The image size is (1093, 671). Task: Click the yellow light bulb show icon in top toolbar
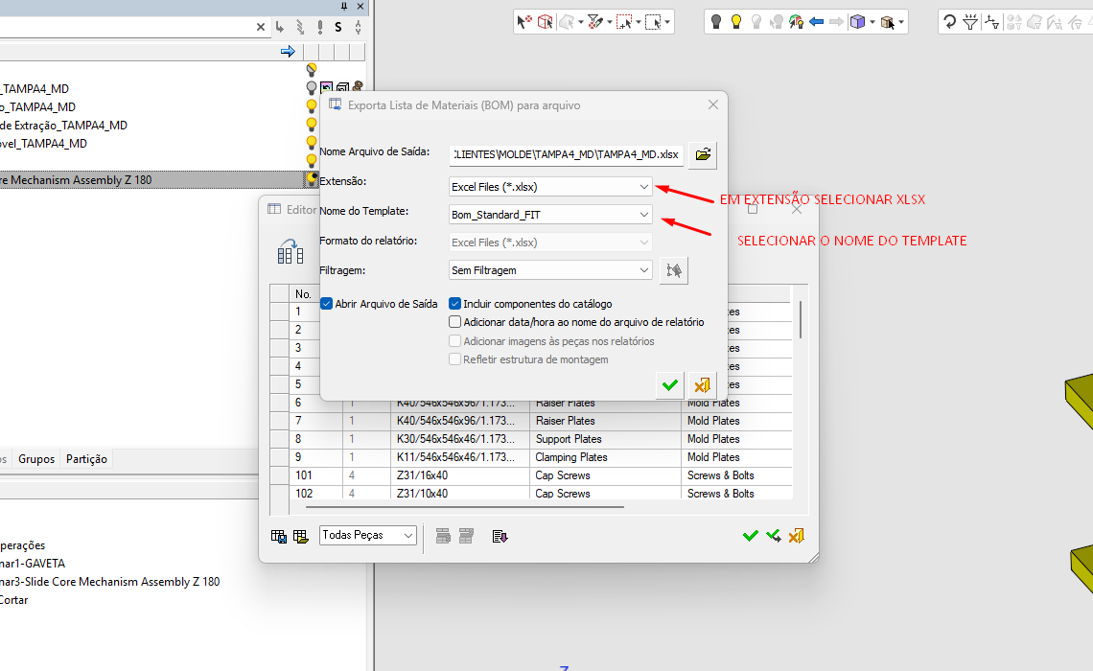click(x=736, y=21)
